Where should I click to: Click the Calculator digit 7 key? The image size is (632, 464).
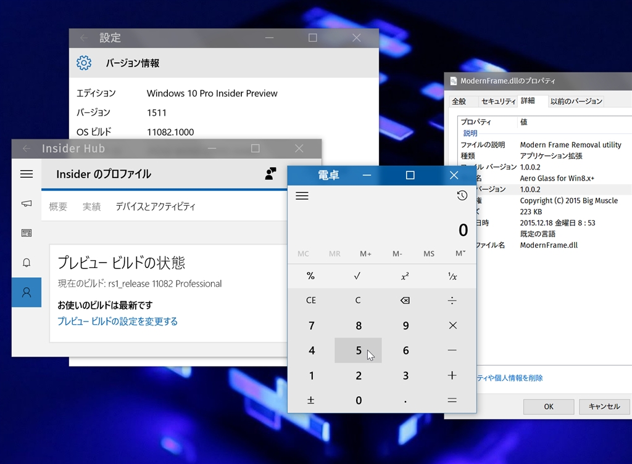point(311,325)
